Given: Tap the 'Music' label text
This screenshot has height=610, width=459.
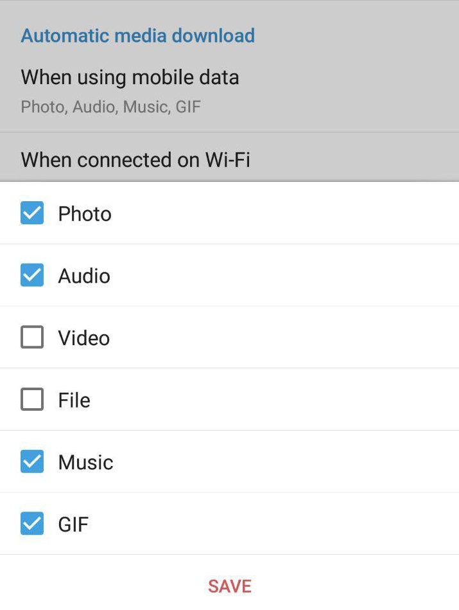Looking at the screenshot, I should coord(85,462).
